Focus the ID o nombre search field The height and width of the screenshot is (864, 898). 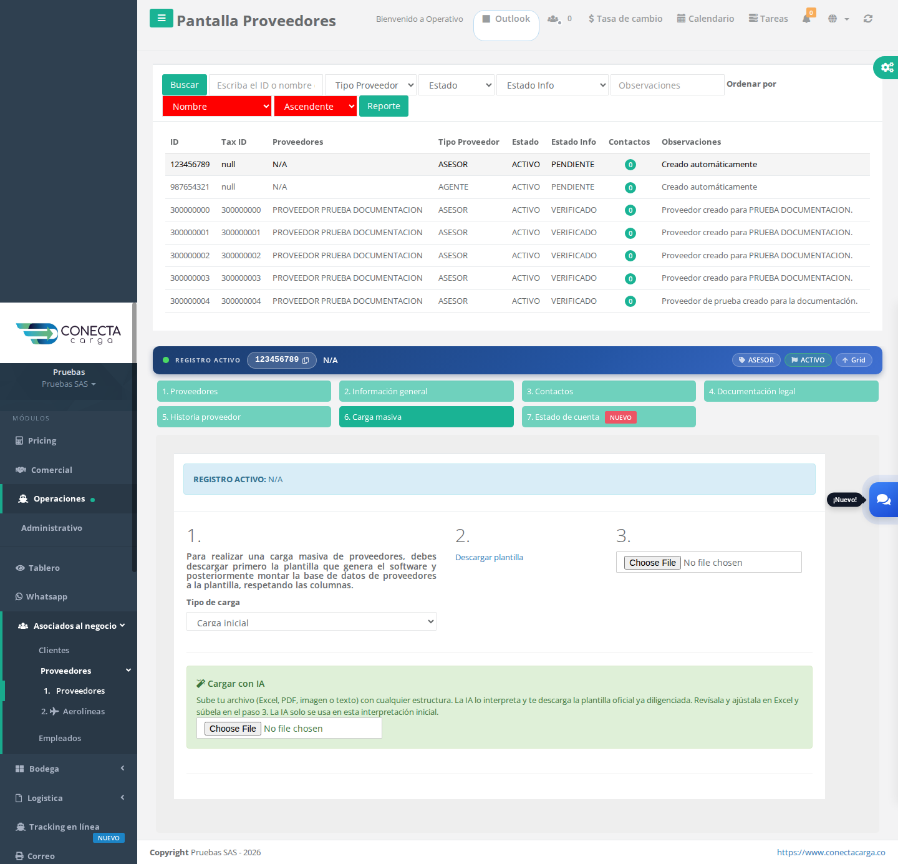(266, 85)
